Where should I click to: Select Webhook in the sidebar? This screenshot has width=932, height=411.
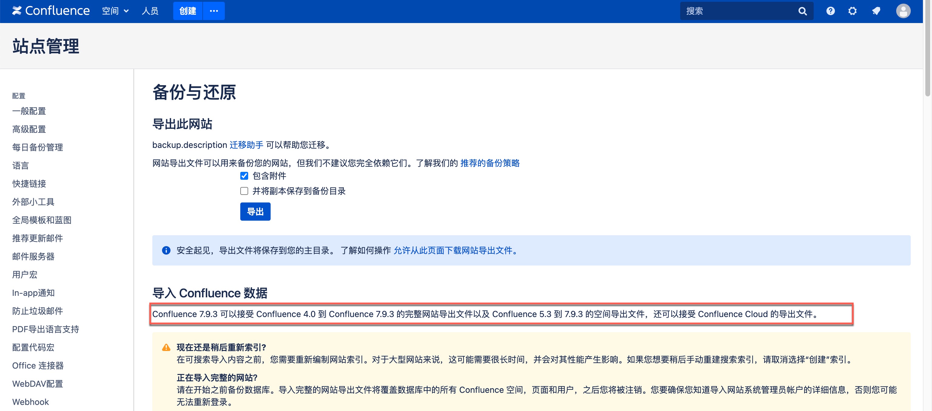[30, 402]
